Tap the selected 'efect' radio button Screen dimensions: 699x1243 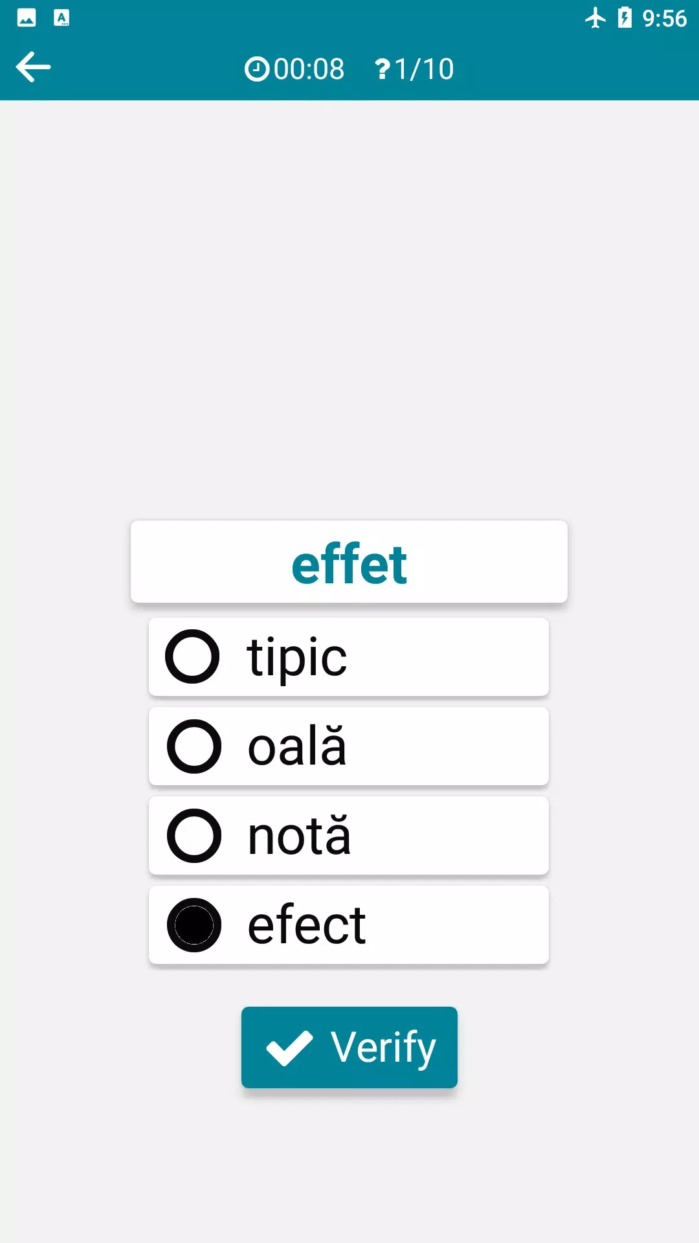[x=194, y=925]
